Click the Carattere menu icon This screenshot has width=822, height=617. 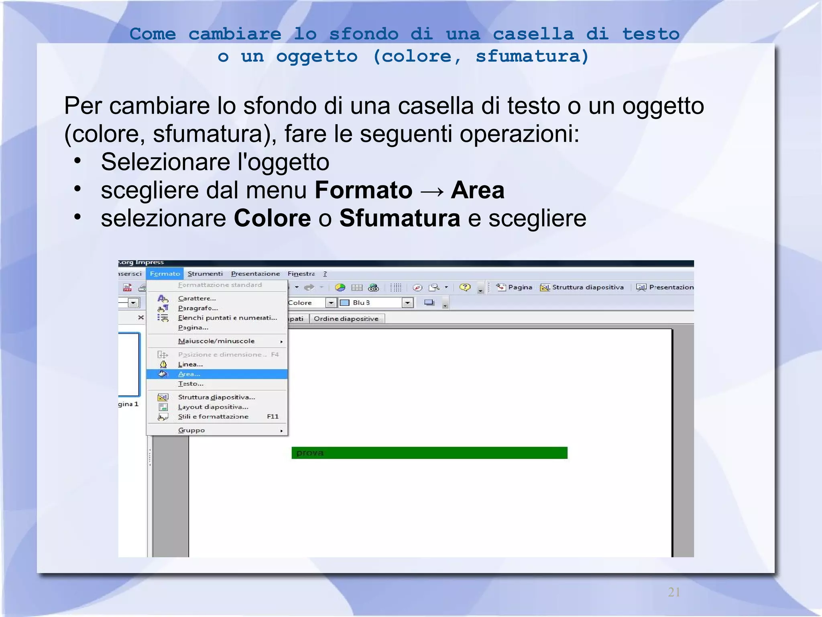click(163, 298)
